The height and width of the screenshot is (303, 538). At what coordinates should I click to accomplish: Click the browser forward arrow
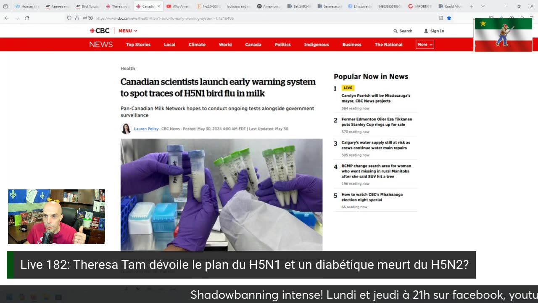click(17, 18)
